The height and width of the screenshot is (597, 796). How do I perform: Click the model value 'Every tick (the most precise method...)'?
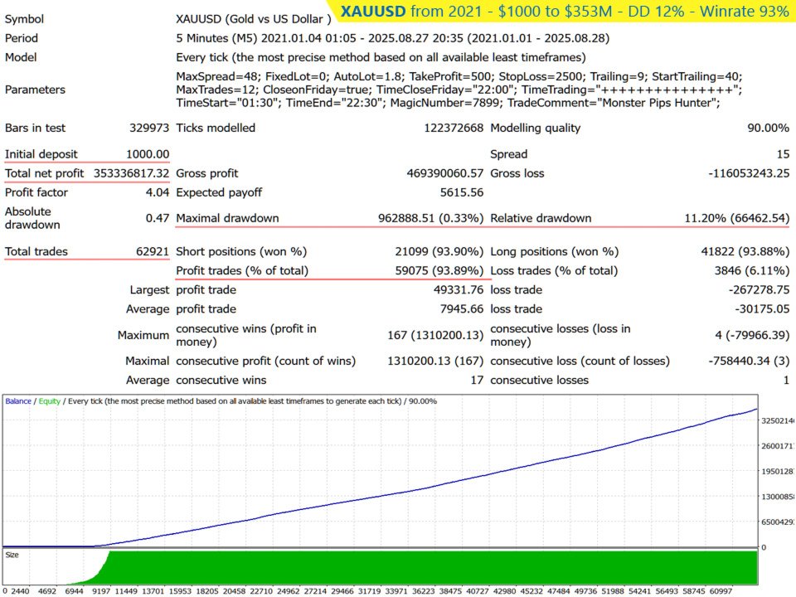coord(381,57)
